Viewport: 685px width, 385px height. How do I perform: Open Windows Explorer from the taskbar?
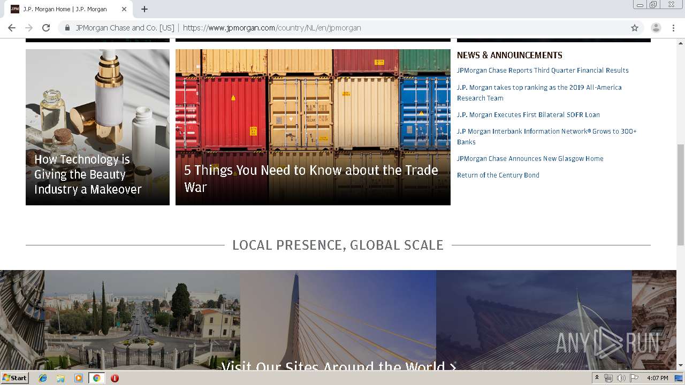[60, 378]
